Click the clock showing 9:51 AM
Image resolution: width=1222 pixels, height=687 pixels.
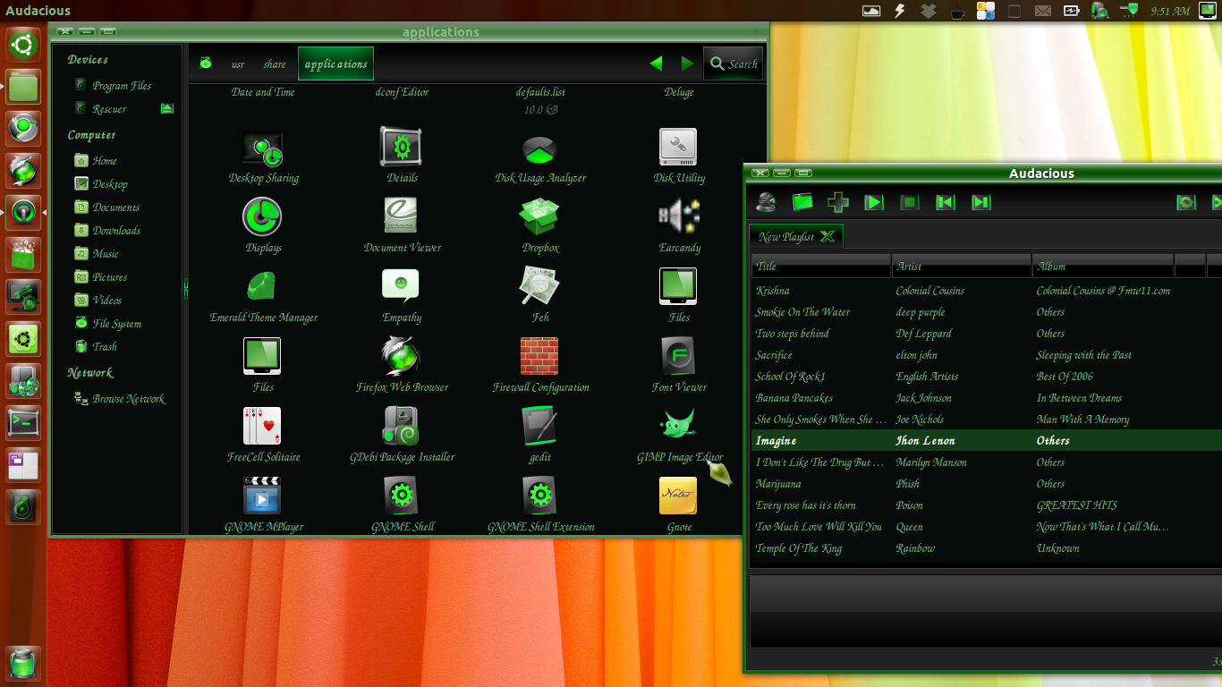[x=1170, y=11]
